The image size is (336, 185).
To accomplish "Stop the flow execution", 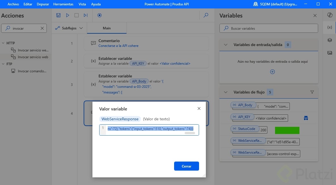I will [77, 15].
